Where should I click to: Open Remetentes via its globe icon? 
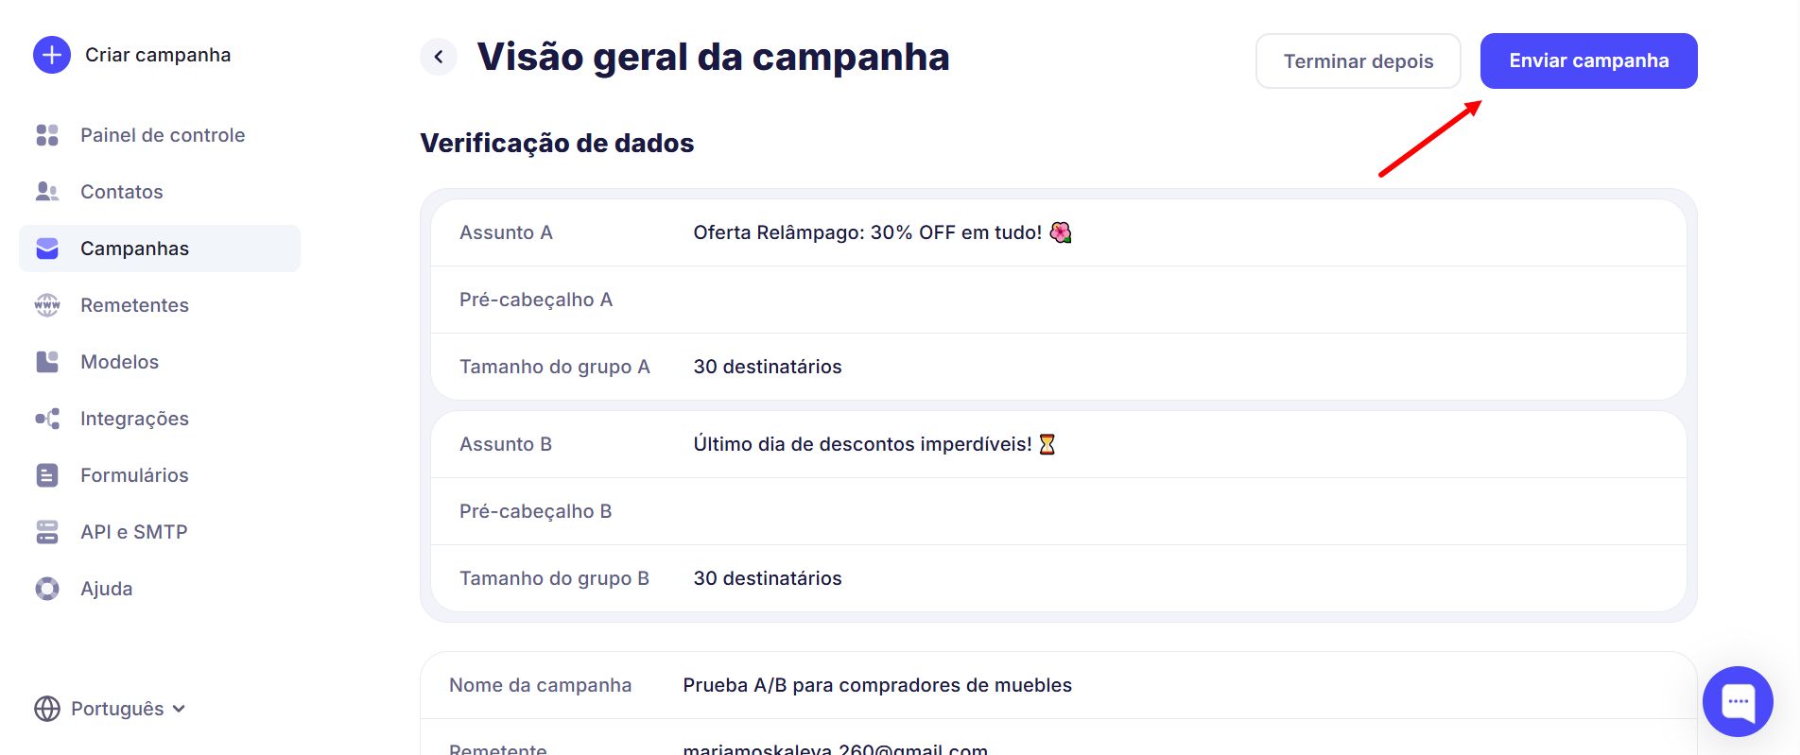click(x=47, y=305)
